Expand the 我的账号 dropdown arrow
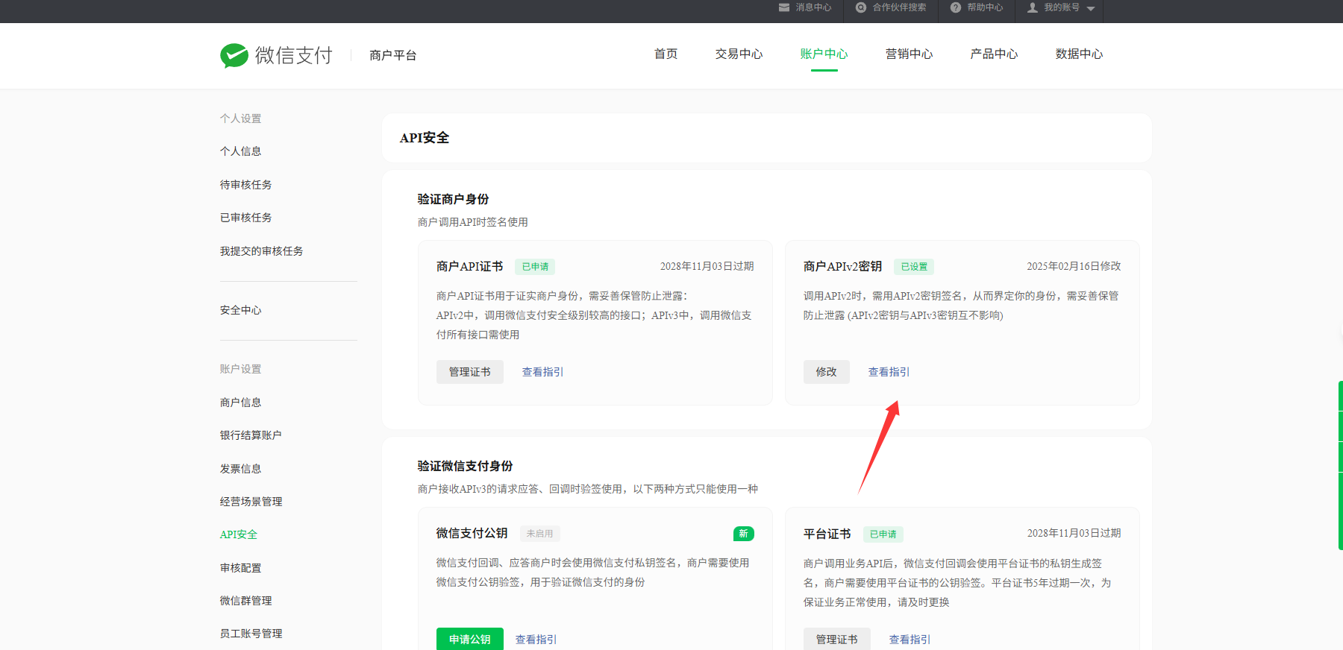1343x650 pixels. [x=1091, y=8]
